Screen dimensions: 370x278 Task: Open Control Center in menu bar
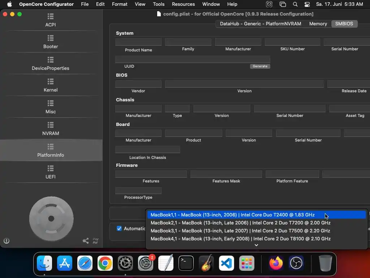coord(307,4)
